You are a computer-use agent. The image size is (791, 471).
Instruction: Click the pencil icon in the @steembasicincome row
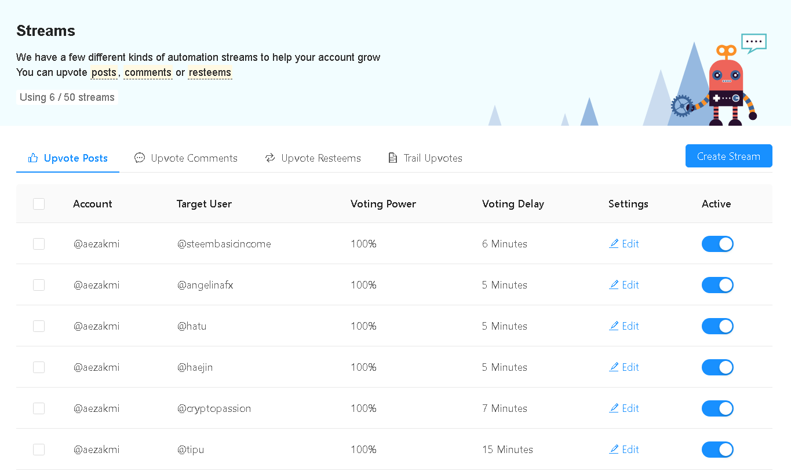[614, 244]
